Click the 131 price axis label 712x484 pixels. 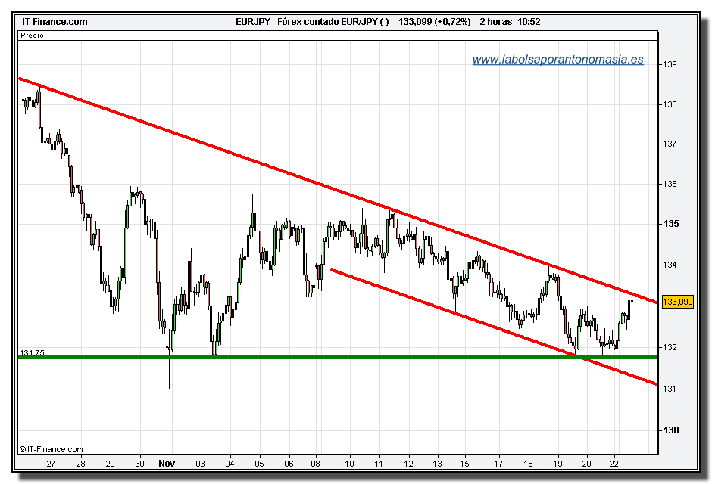[670, 389]
